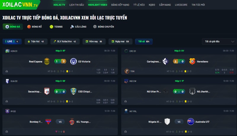Viewport: 237px width, 136px height.
Task: Select the Trận Hot filter
Action: click(x=36, y=42)
